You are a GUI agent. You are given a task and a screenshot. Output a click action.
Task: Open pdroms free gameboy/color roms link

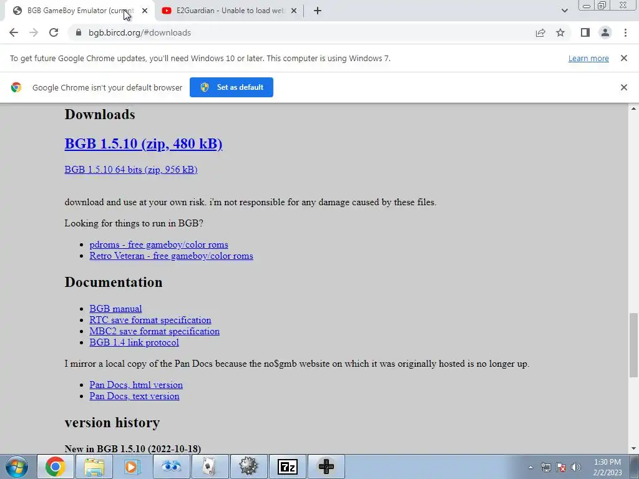coord(159,244)
